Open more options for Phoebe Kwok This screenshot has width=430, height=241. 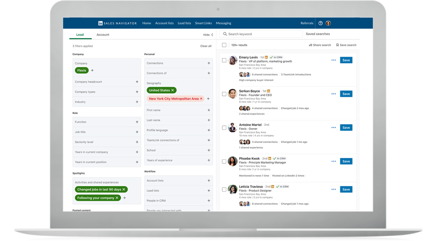[x=334, y=161]
